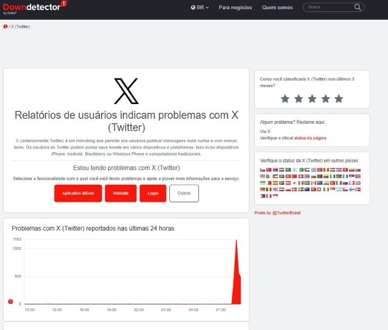Click the search magnifier icon
Screen dimensions: 388x330
click(x=358, y=7)
